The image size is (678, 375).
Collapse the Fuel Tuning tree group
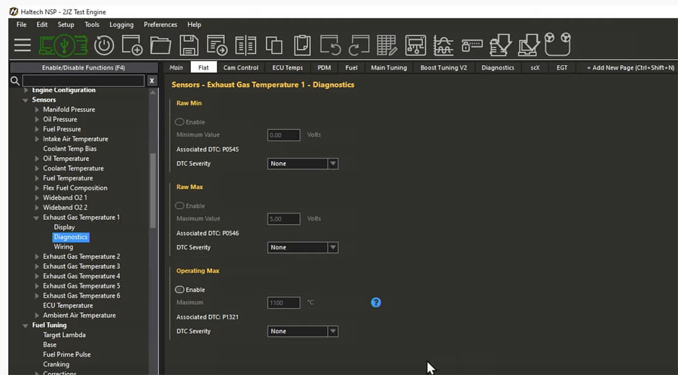25,325
